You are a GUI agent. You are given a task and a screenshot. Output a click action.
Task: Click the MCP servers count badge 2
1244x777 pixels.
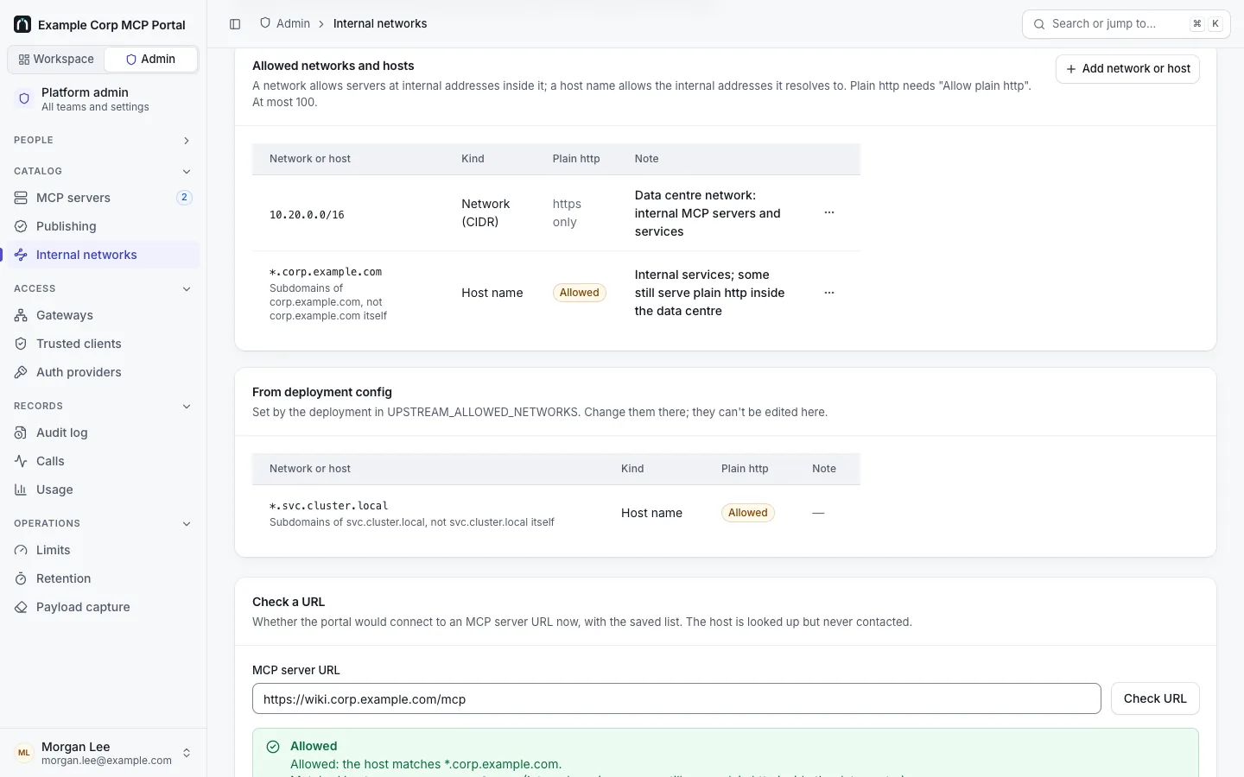coord(184,198)
